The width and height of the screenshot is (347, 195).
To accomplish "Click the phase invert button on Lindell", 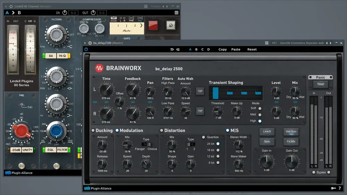I will (171, 25).
